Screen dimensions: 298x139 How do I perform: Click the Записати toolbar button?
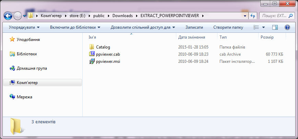tap(194, 27)
